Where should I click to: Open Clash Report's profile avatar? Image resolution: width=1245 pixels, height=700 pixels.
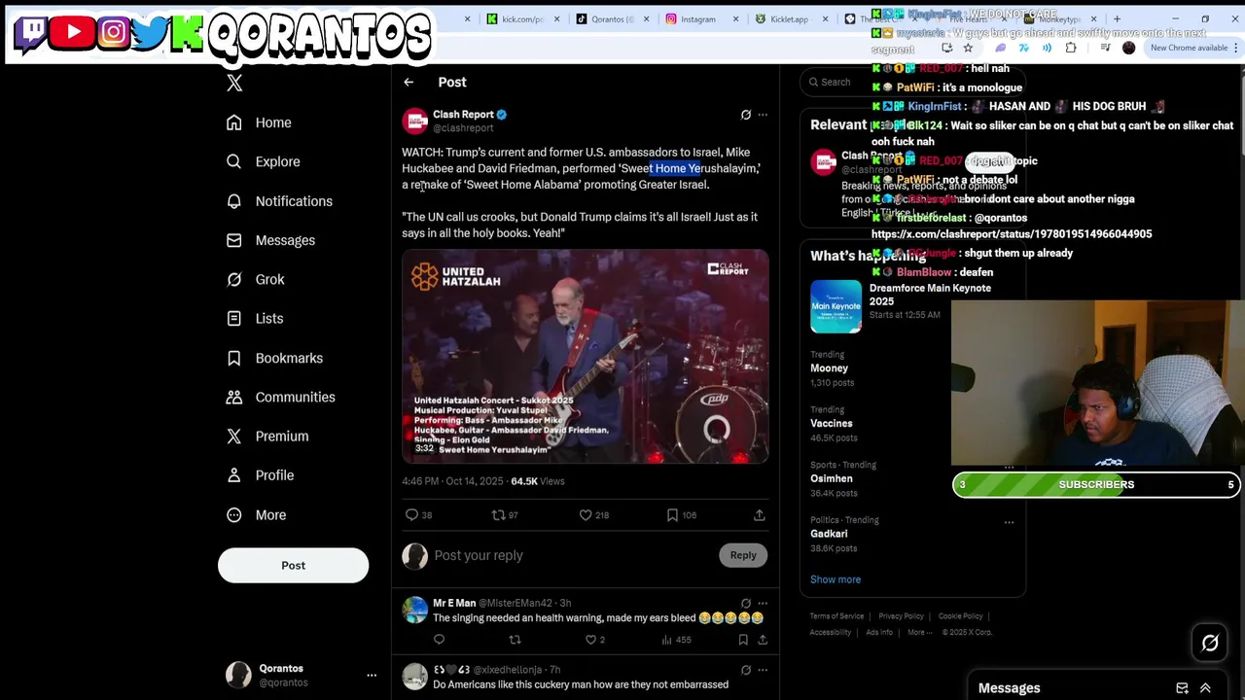click(x=415, y=121)
